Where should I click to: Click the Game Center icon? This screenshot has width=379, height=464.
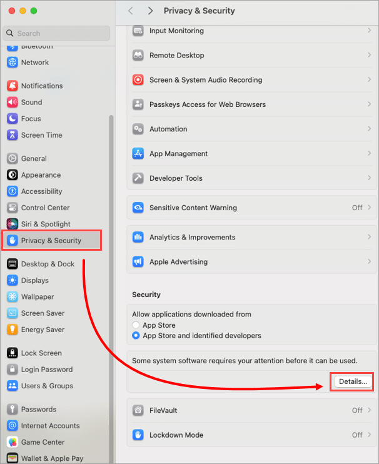point(12,442)
